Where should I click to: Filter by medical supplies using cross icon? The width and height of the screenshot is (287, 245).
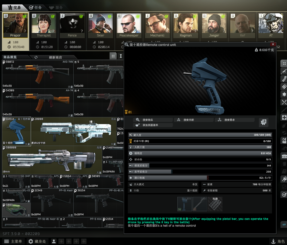(284, 117)
